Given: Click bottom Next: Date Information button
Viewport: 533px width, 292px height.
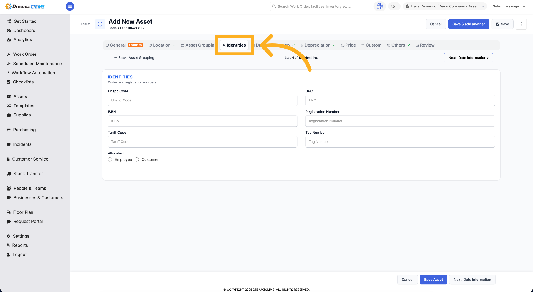Looking at the screenshot, I should point(472,280).
